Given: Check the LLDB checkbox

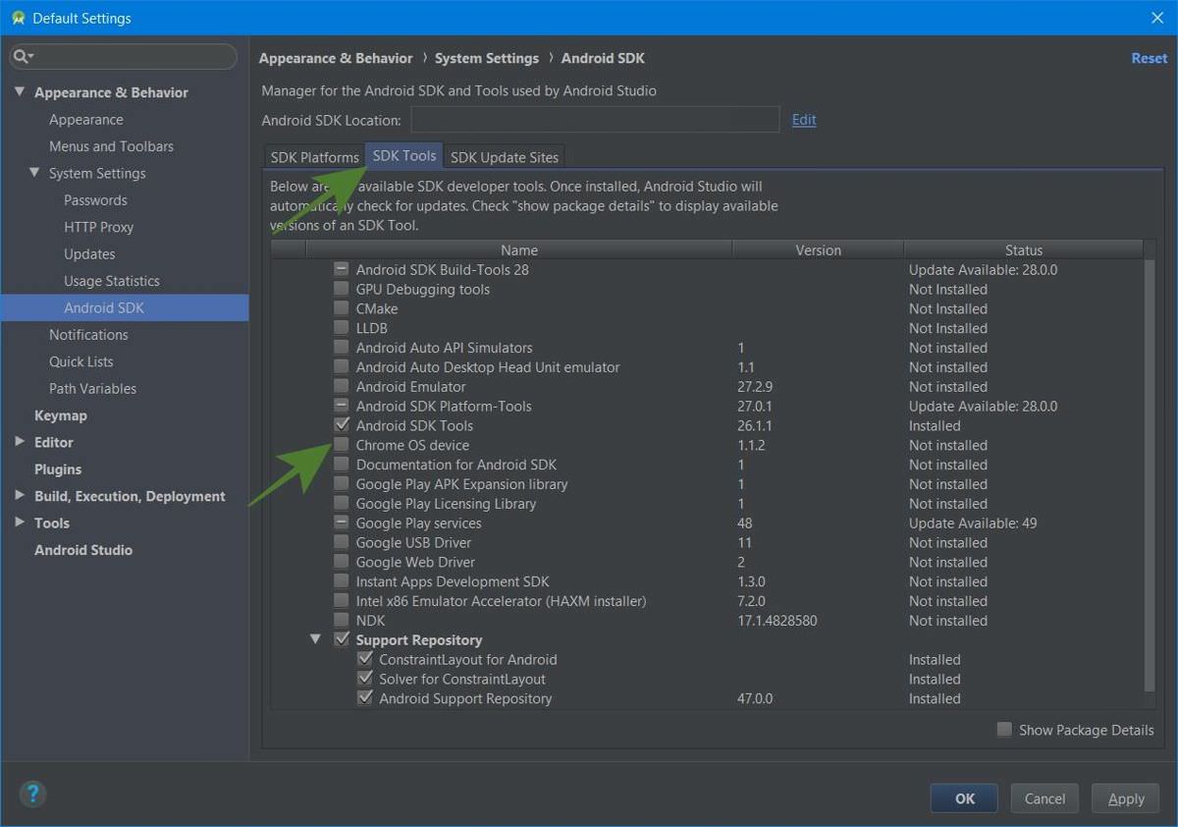Looking at the screenshot, I should (341, 328).
